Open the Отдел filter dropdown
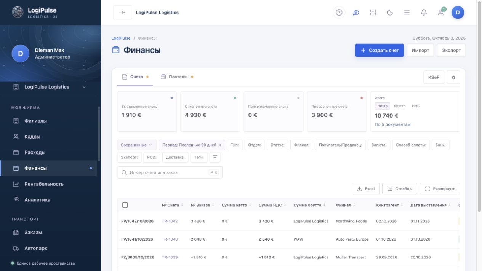 click(x=255, y=145)
